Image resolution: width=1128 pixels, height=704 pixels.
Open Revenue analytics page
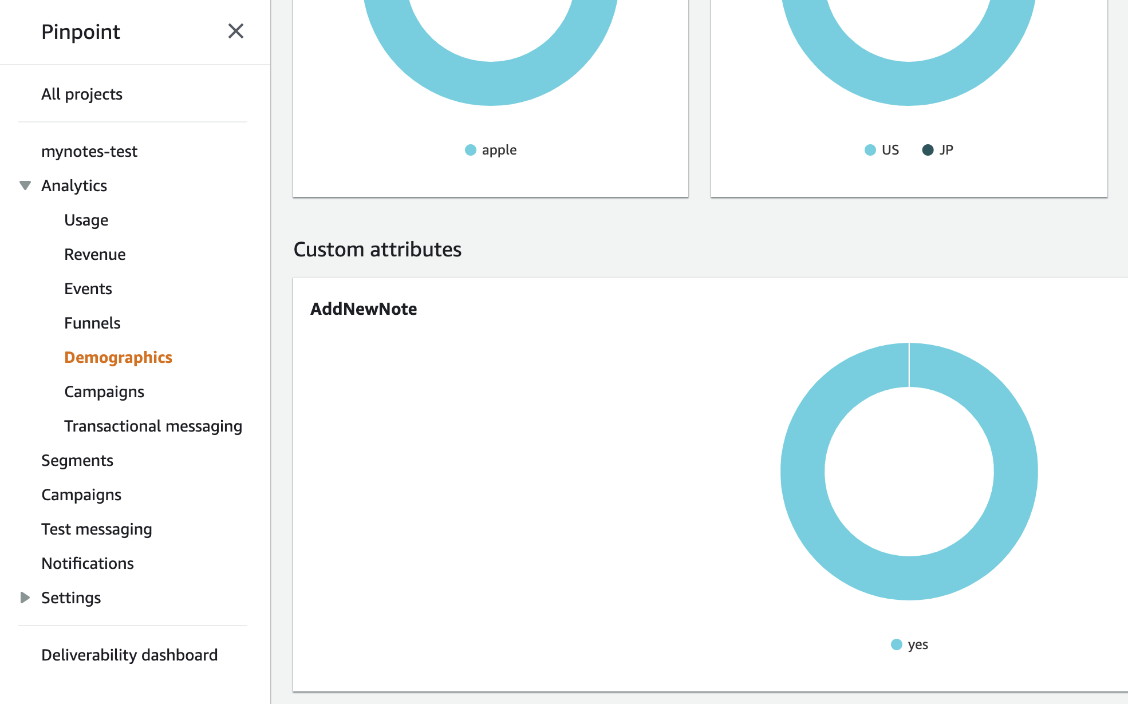(95, 254)
